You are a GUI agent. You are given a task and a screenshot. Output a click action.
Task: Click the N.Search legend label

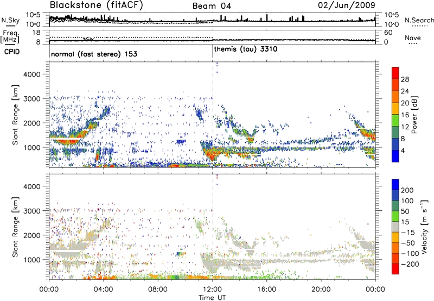point(419,20)
